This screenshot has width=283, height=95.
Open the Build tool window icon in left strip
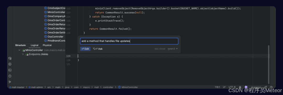pyautogui.click(x=10, y=58)
